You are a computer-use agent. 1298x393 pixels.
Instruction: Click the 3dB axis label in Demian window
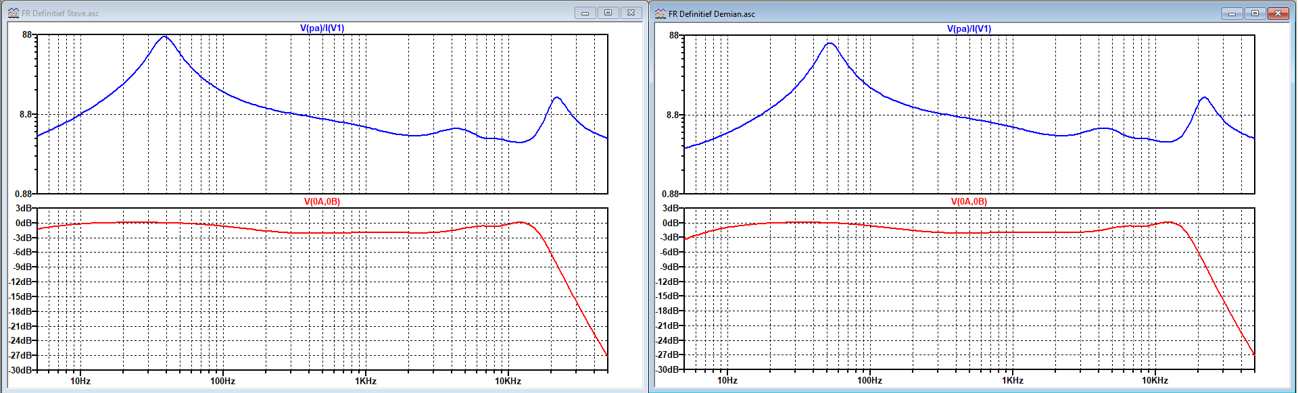pyautogui.click(x=671, y=208)
